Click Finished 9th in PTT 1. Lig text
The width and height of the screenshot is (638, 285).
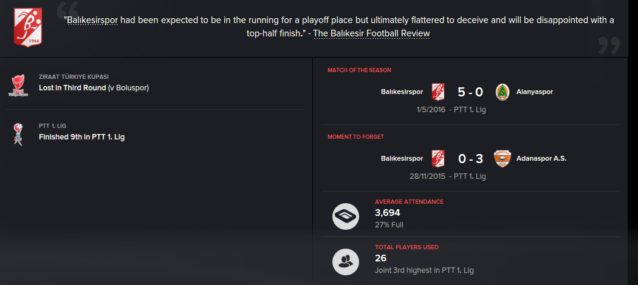tap(82, 137)
